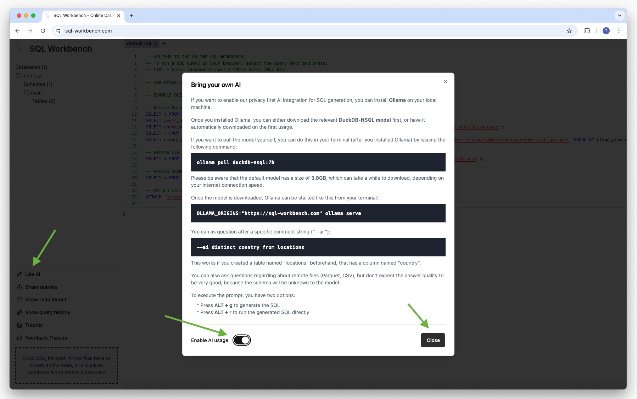Viewport: 637px width, 399px height.
Task: Open Show Data Model icon
Action: click(x=19, y=300)
